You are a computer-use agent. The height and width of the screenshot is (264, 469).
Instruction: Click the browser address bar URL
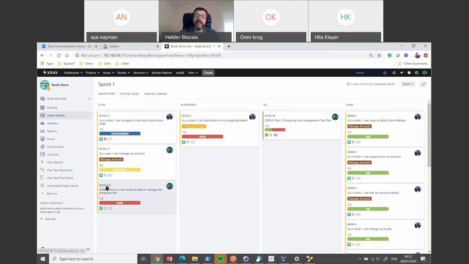[162, 55]
